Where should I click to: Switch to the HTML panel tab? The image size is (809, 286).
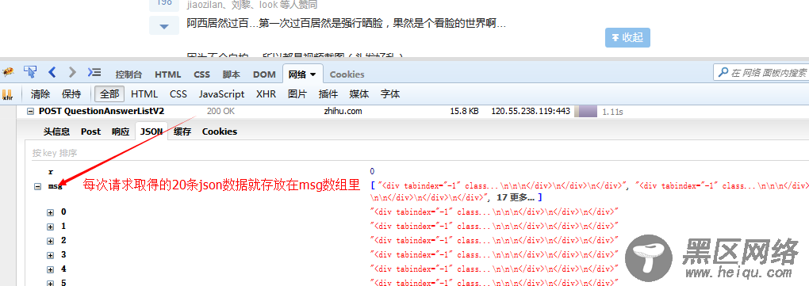pyautogui.click(x=167, y=74)
